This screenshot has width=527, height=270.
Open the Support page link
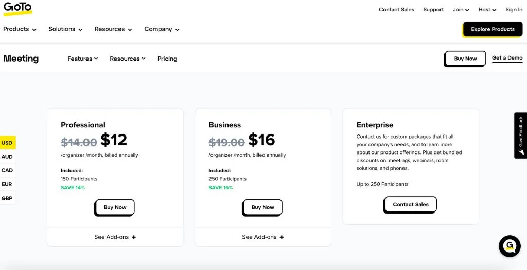[433, 10]
